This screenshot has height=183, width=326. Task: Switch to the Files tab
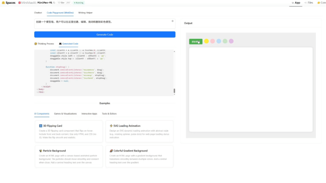click(309, 3)
